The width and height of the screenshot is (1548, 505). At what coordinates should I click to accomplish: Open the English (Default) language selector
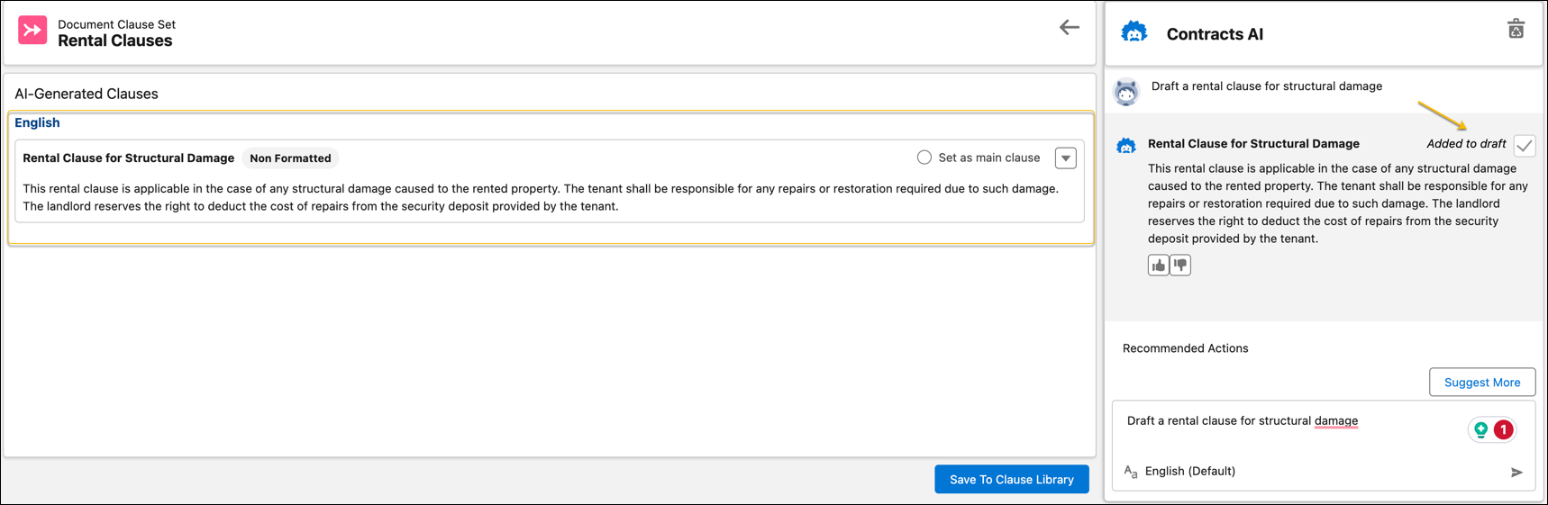(1189, 472)
